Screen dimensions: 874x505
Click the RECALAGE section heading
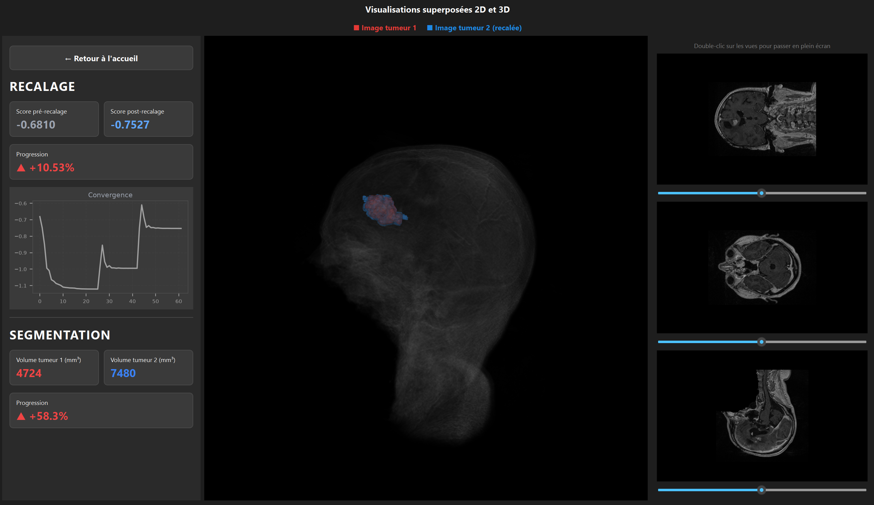[x=42, y=87]
